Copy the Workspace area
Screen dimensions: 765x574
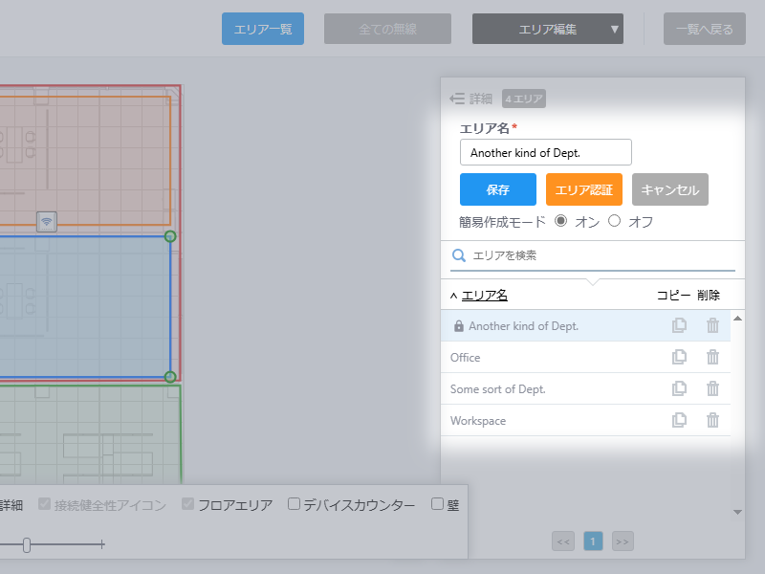(679, 420)
